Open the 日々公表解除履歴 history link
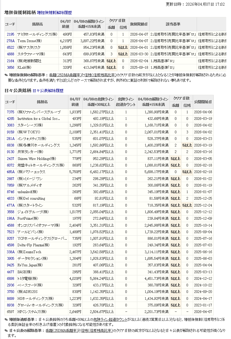The image size is (231, 339). click(48, 91)
